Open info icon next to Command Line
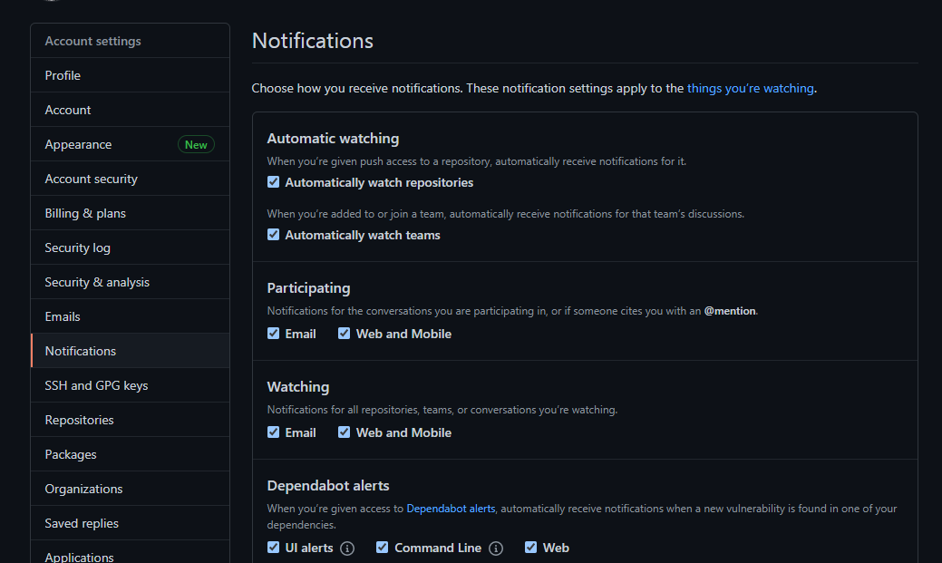Image resolution: width=942 pixels, height=563 pixels. [496, 548]
